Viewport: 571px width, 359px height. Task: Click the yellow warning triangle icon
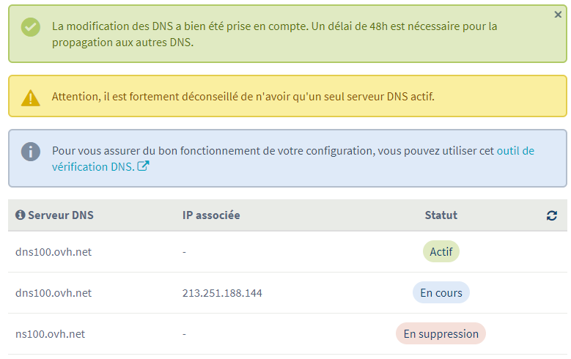(x=31, y=97)
